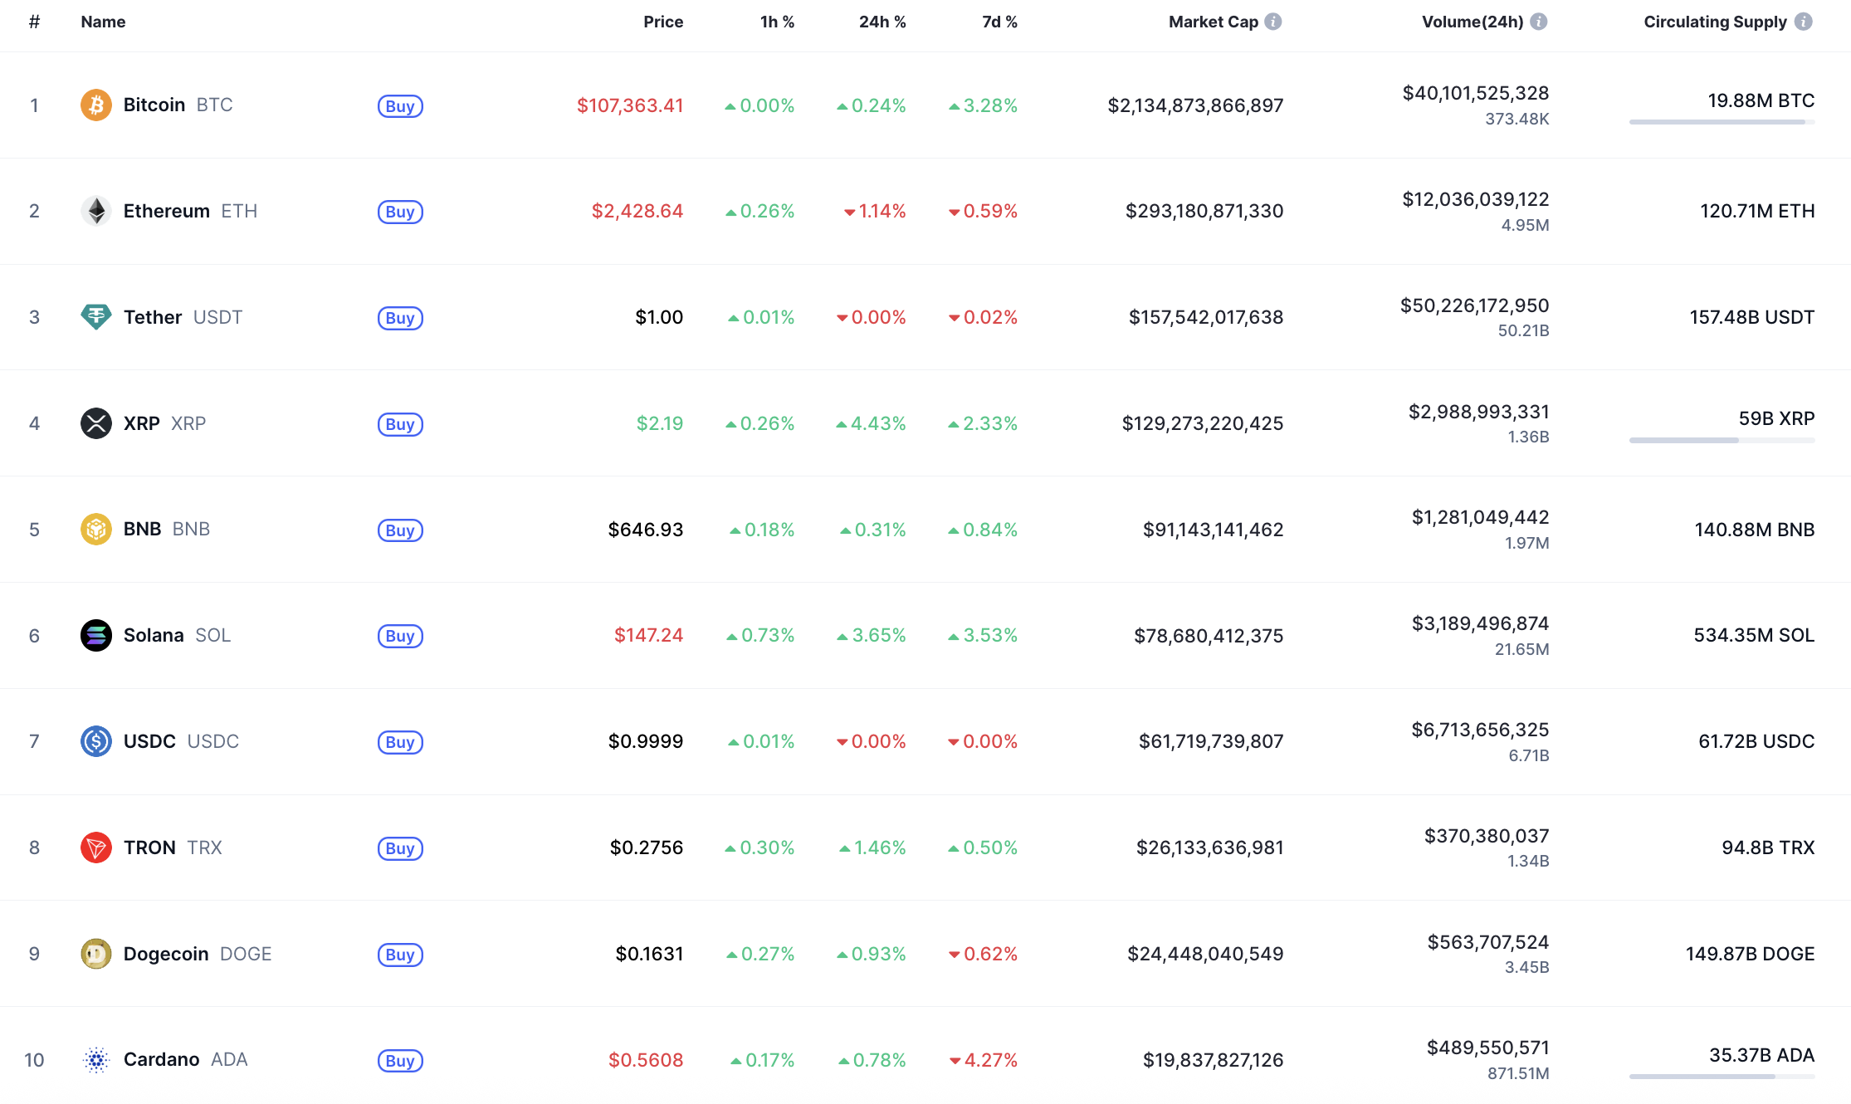The height and width of the screenshot is (1104, 1851).
Task: Click the Dogecoin DOGE coin logo
Action: (x=95, y=954)
